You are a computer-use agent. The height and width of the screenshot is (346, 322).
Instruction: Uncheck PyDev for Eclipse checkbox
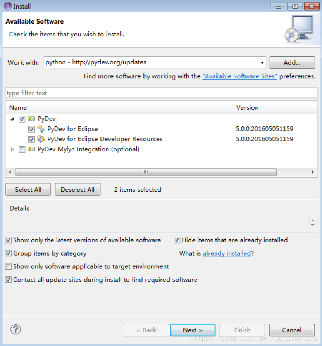coord(31,129)
